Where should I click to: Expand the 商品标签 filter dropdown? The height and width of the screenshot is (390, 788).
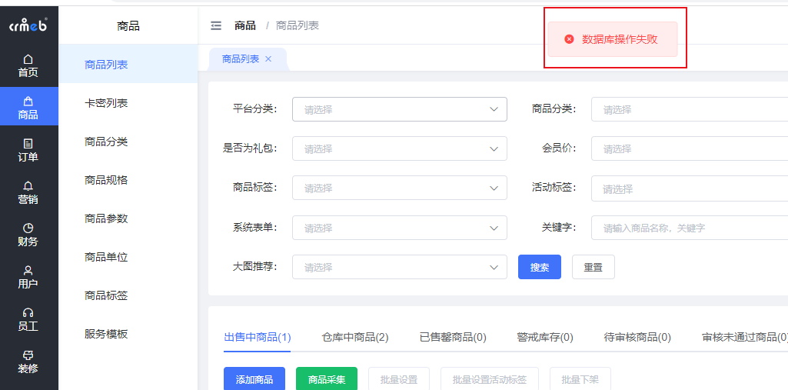point(400,188)
